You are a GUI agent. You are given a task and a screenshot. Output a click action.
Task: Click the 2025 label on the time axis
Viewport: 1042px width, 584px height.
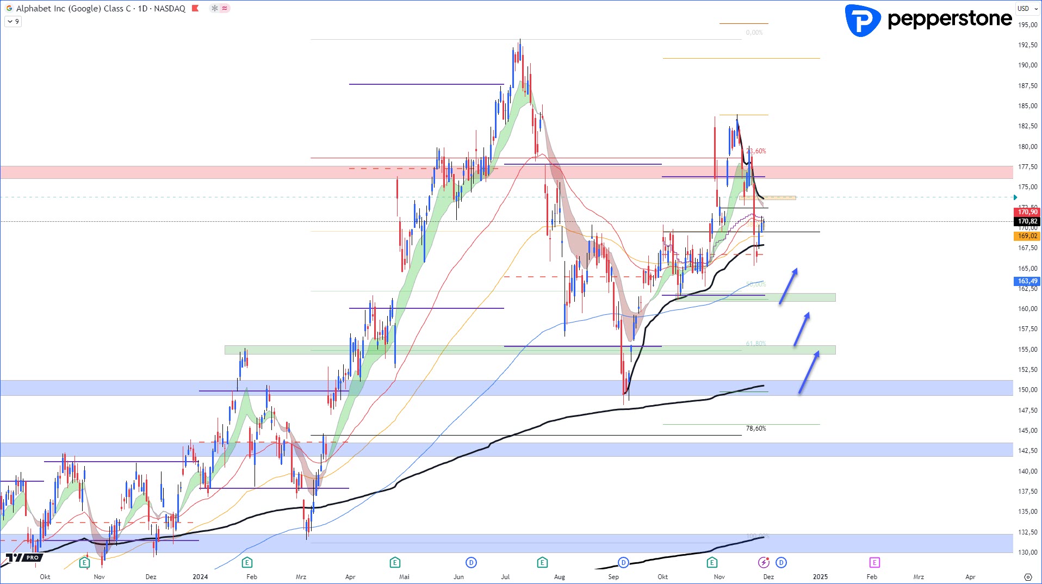(x=820, y=577)
